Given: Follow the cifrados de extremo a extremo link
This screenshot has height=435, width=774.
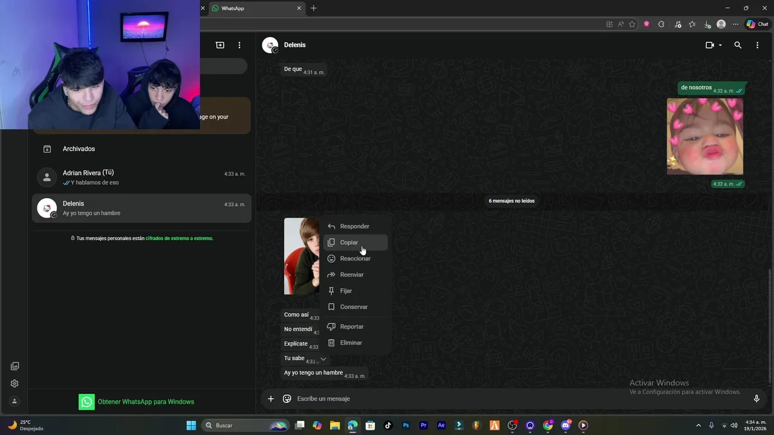Looking at the screenshot, I should (179, 238).
